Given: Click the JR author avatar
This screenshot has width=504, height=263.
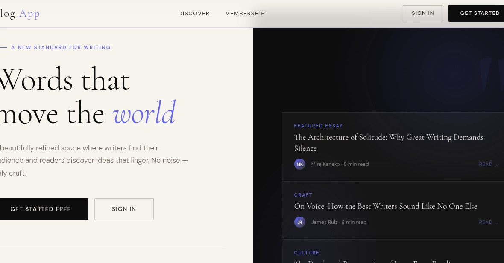Looking at the screenshot, I should 299,222.
